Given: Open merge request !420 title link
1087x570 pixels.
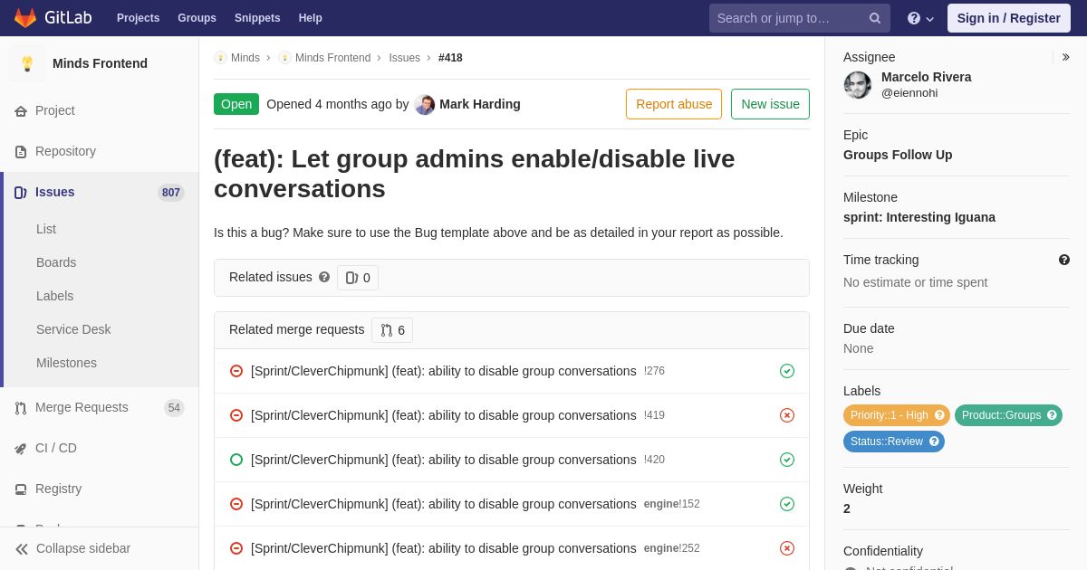Looking at the screenshot, I should (443, 460).
